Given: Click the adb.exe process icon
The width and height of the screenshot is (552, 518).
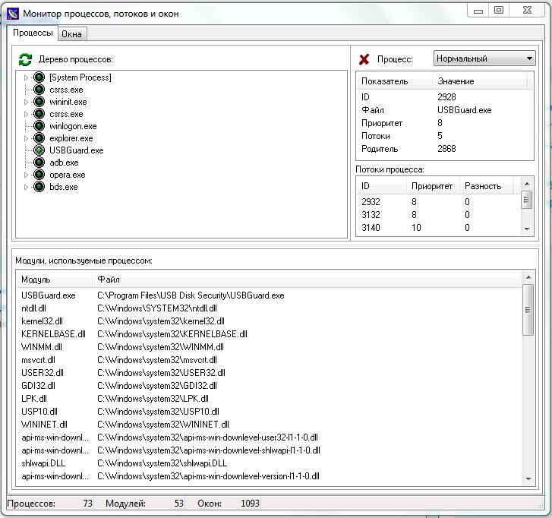Looking at the screenshot, I should 39,163.
